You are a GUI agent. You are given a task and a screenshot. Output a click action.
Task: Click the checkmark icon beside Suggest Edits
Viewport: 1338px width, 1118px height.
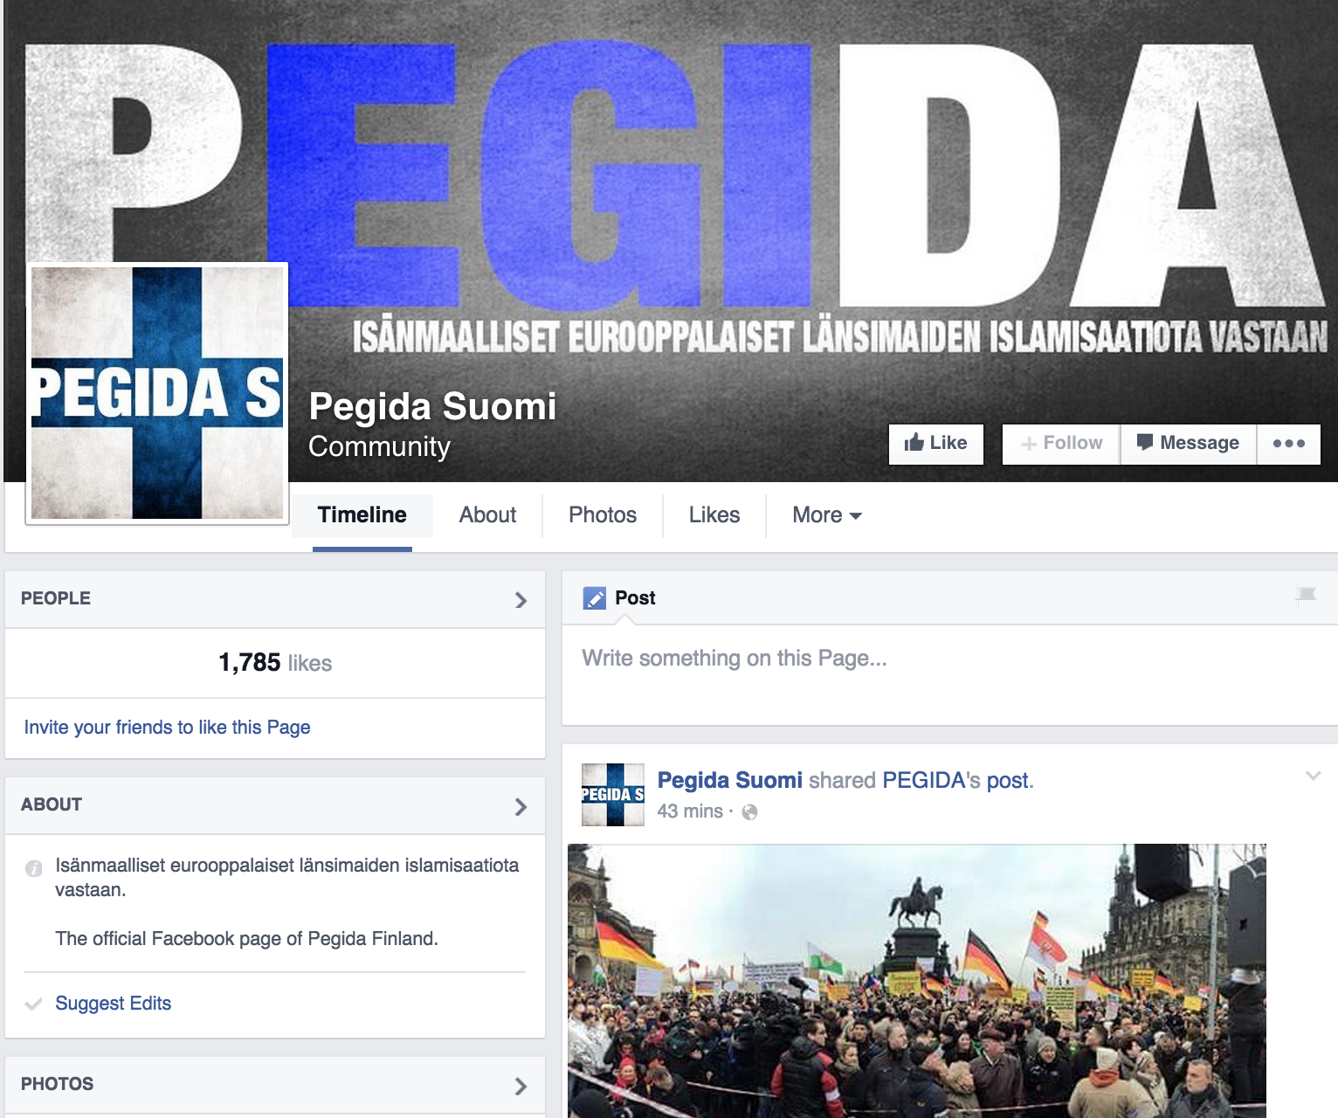pos(34,1004)
